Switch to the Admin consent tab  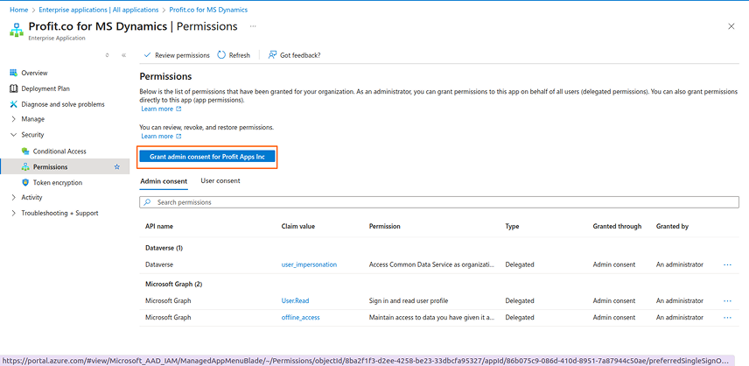coord(164,181)
